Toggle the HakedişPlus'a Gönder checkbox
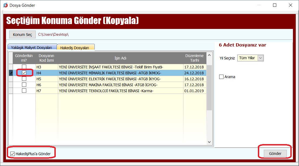Image resolution: width=299 pixels, height=166 pixels. (12, 154)
